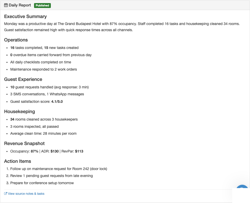Image resolution: width=250 pixels, height=203 pixels.
Task: Select the average clean time line
Action: (x=43, y=133)
